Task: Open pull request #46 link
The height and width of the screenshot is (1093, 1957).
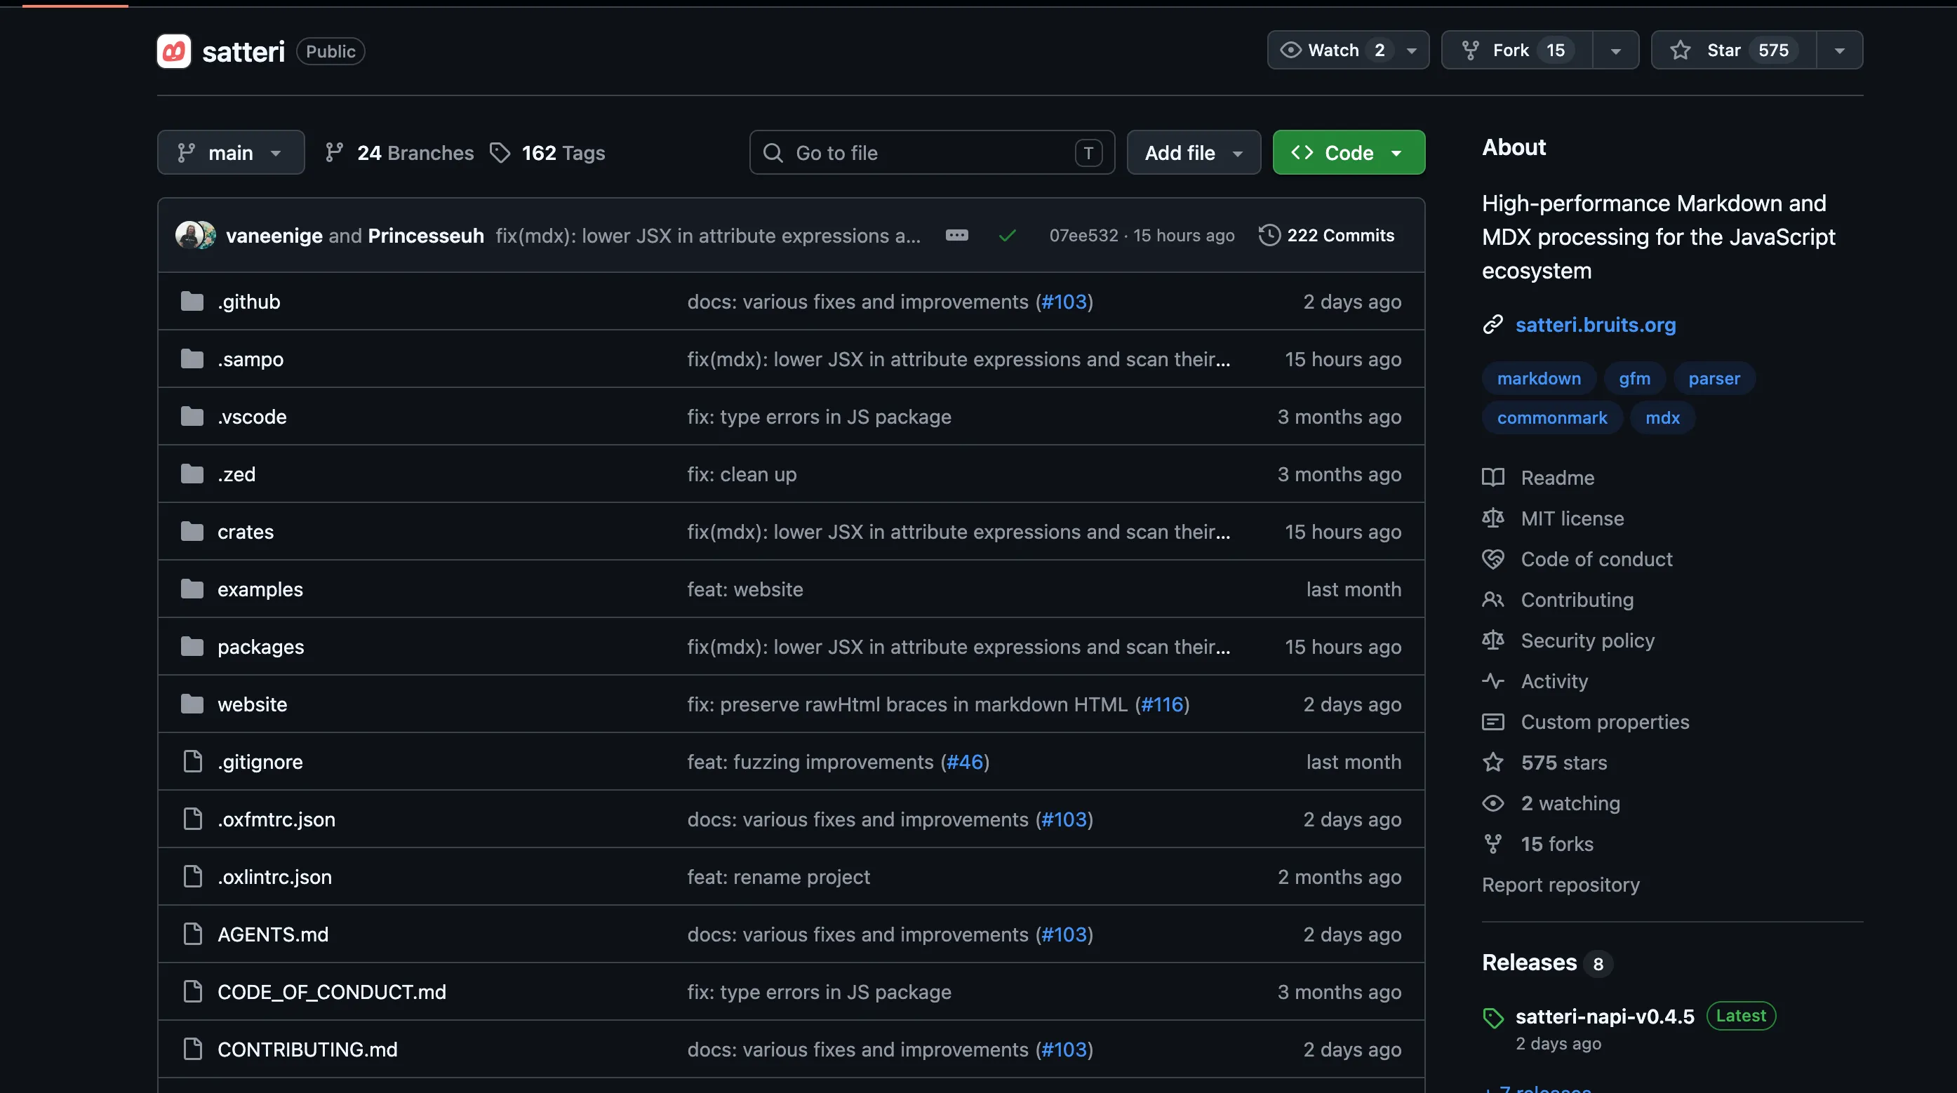Action: point(965,761)
